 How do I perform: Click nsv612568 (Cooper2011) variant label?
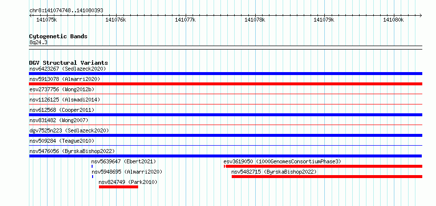click(x=62, y=110)
